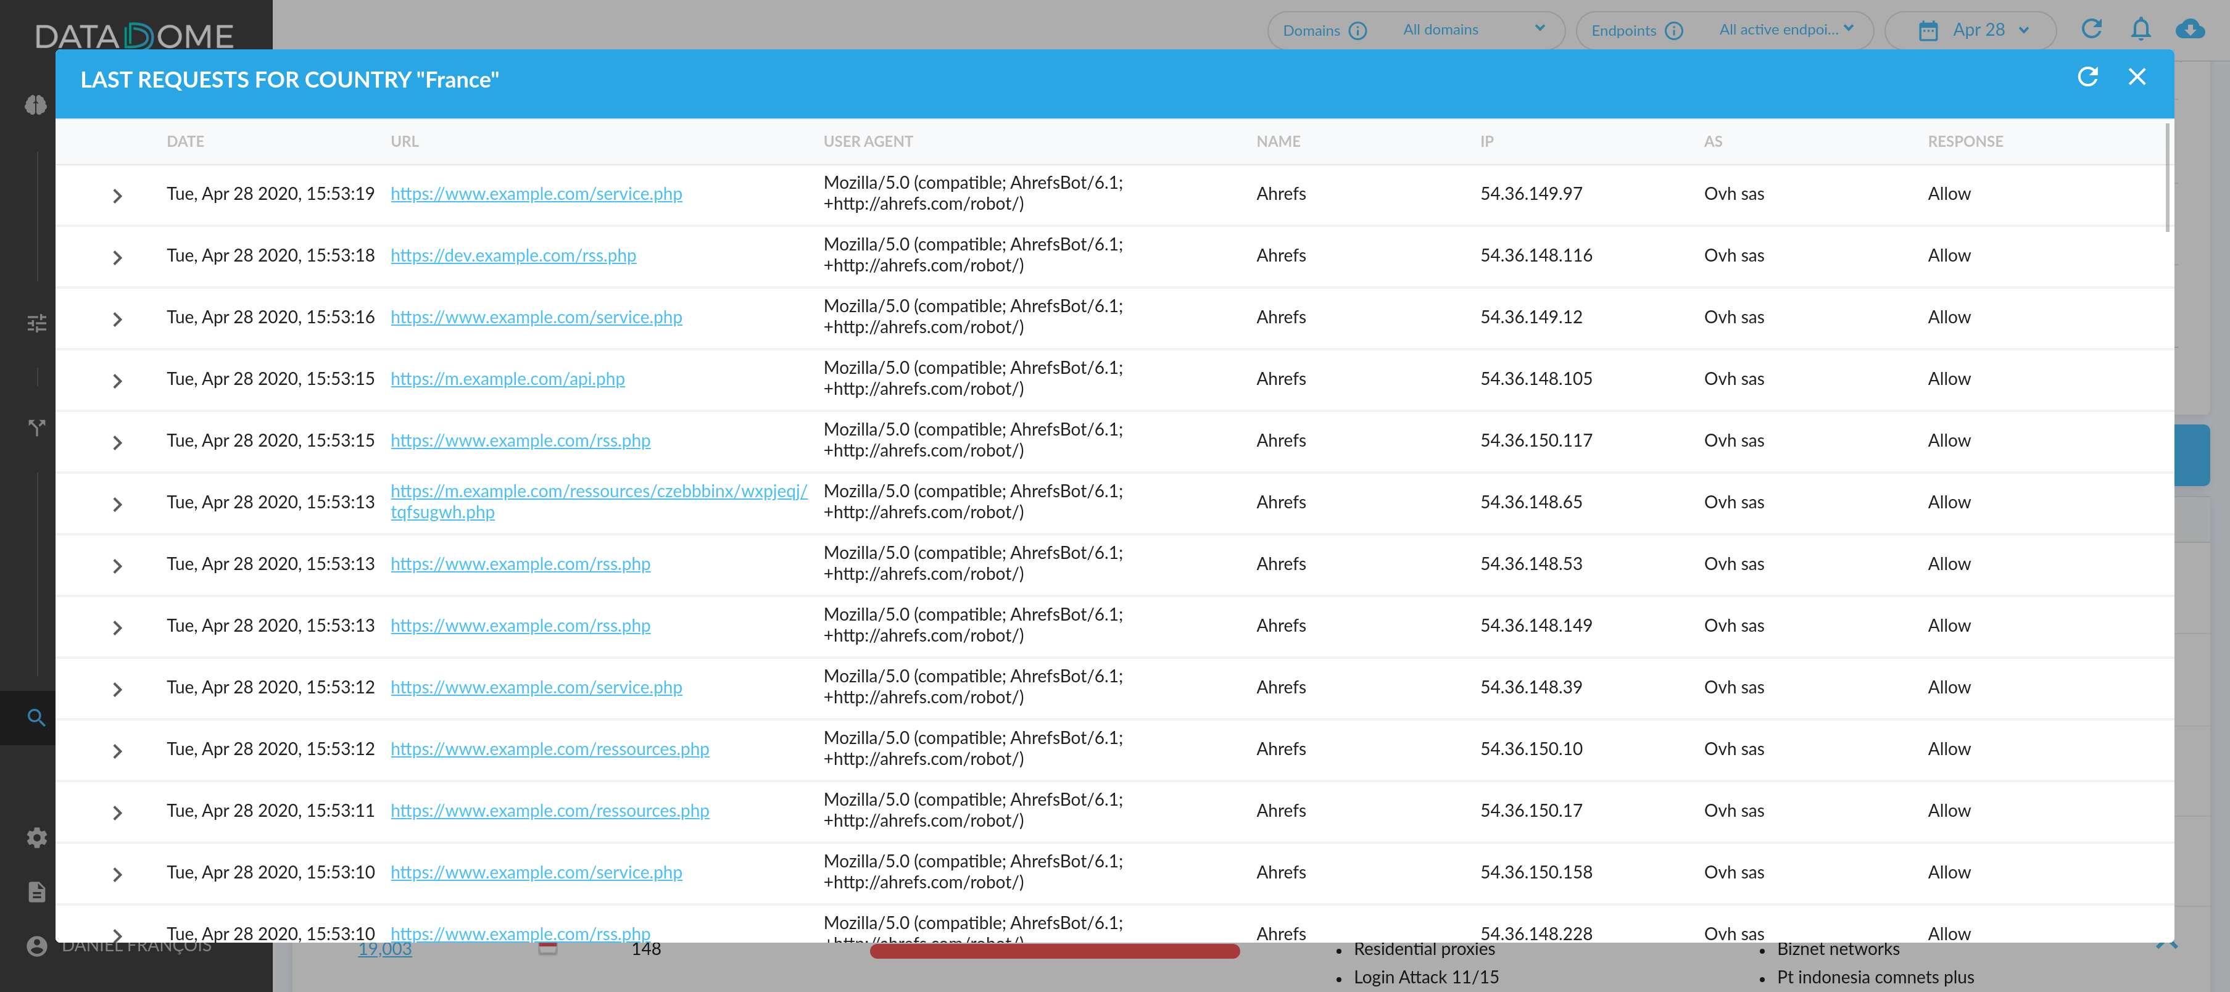This screenshot has height=992, width=2230.
Task: Open the document icon in sidebar
Action: pyautogui.click(x=36, y=891)
